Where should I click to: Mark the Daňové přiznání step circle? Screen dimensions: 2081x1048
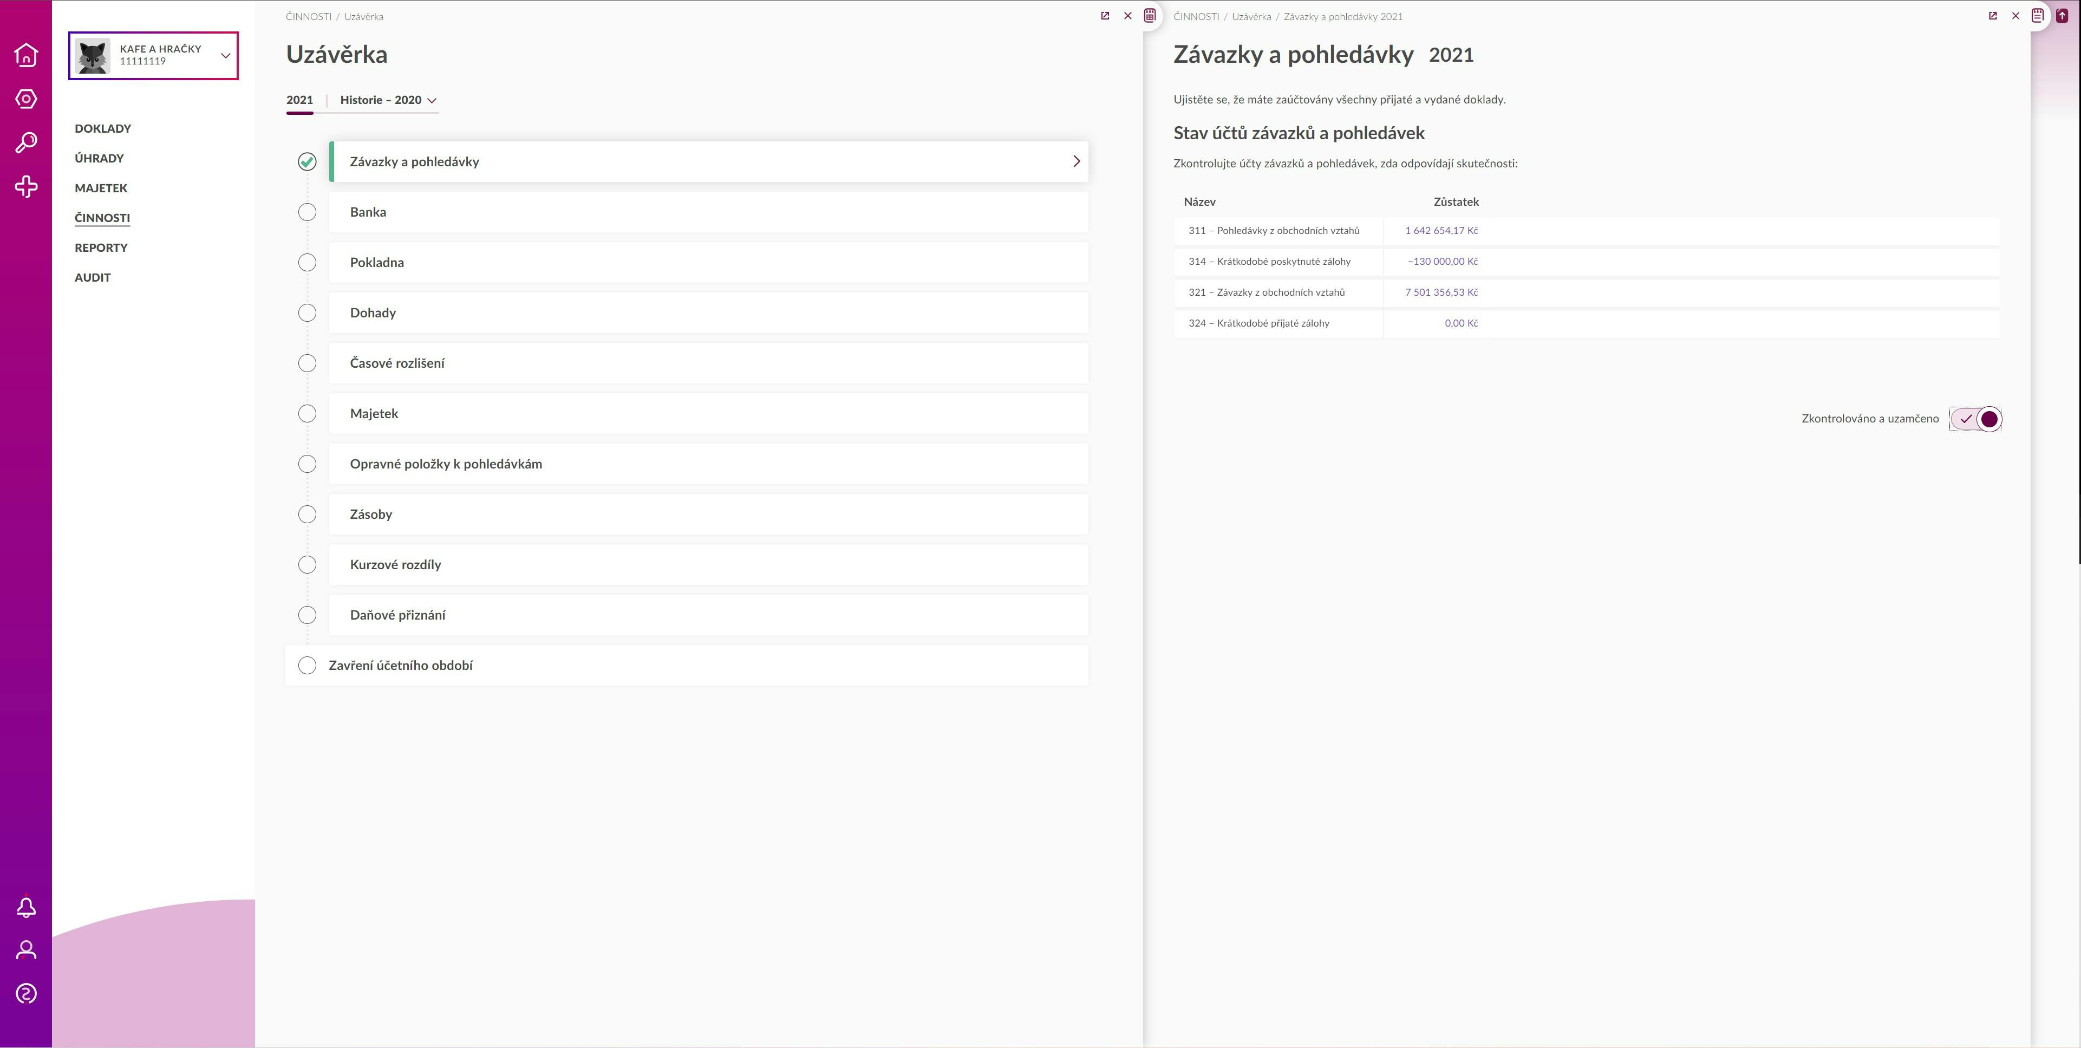pos(307,615)
